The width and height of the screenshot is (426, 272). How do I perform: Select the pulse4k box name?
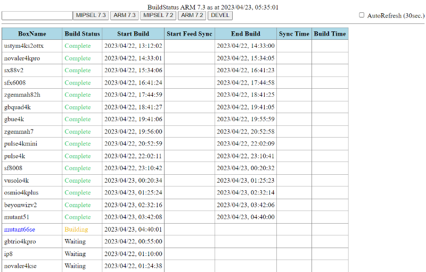click(x=15, y=156)
